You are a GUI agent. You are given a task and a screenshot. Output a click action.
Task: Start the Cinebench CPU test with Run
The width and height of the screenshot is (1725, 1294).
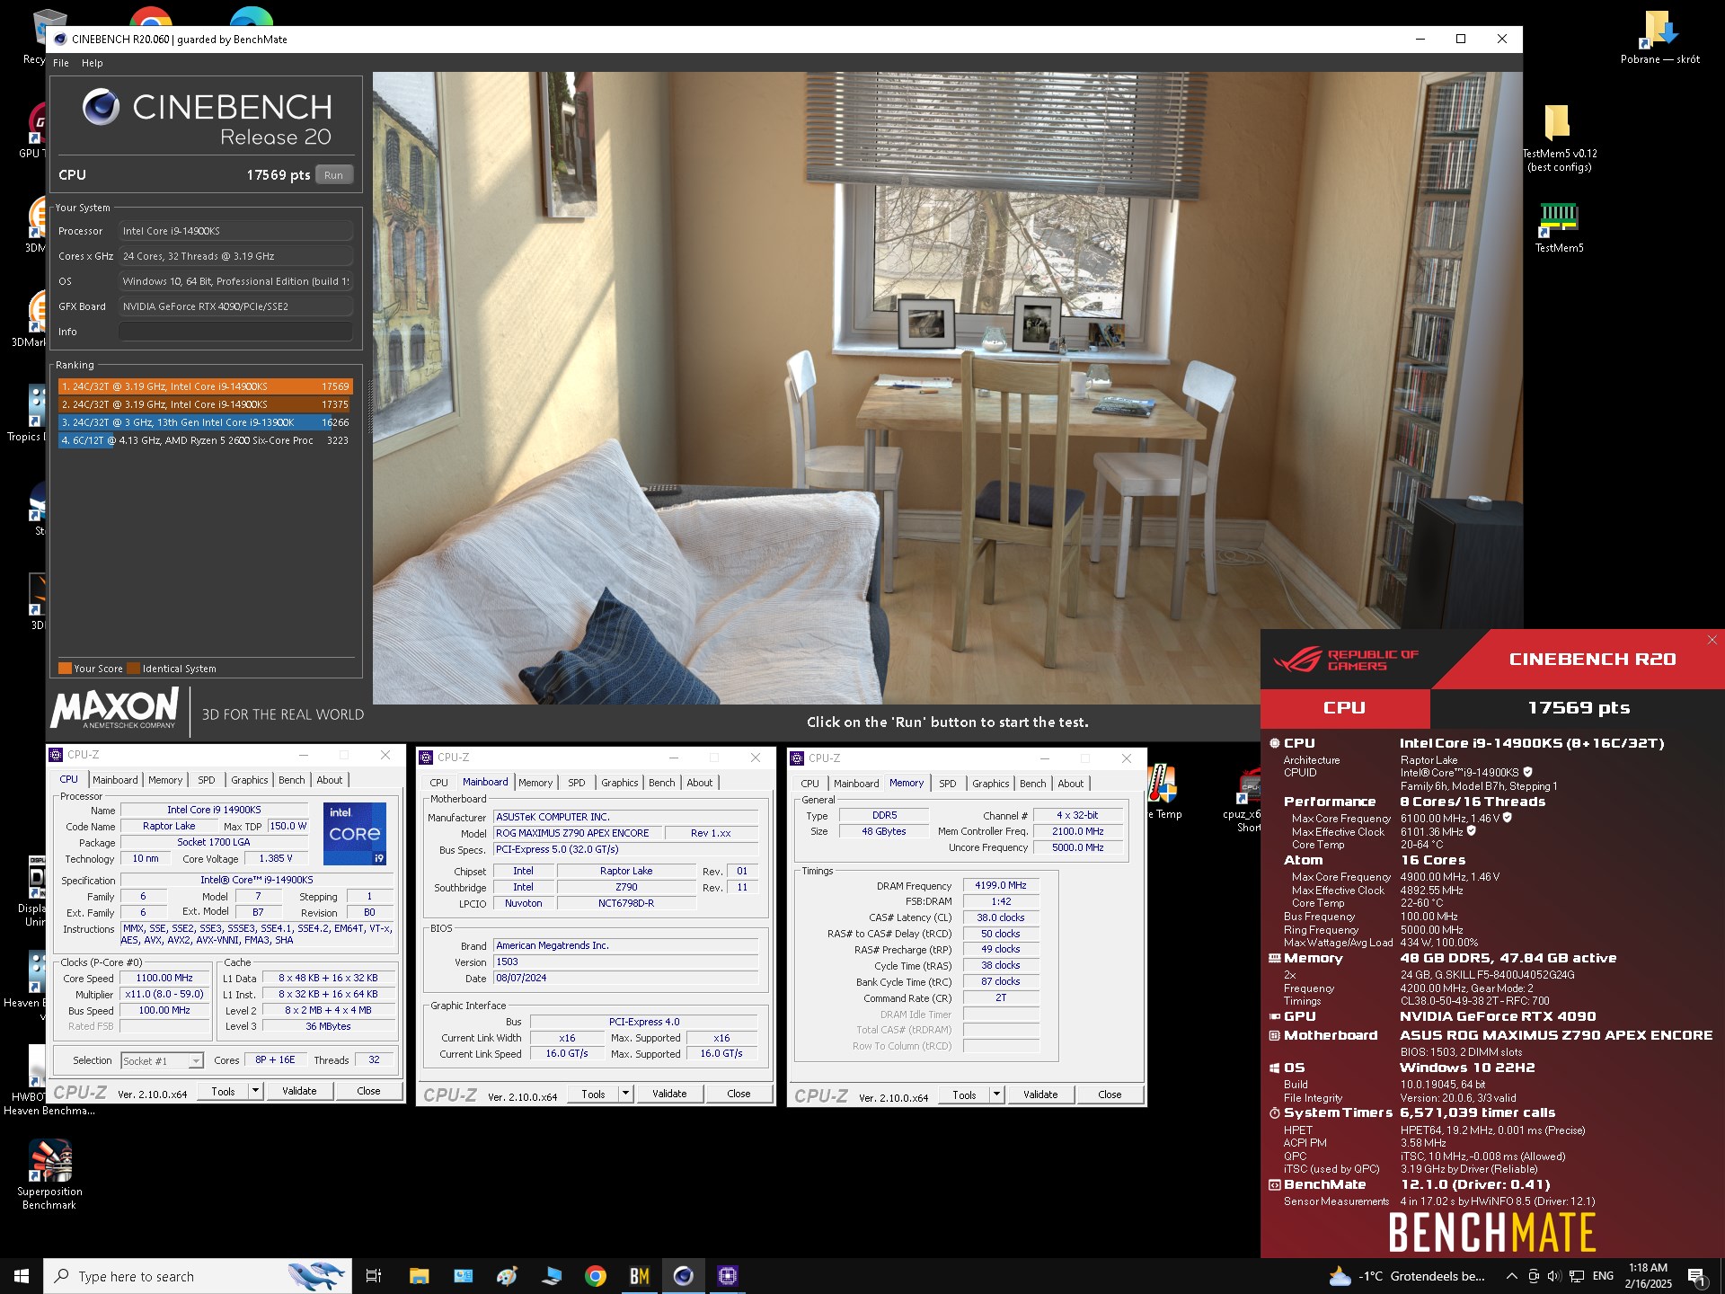click(334, 175)
